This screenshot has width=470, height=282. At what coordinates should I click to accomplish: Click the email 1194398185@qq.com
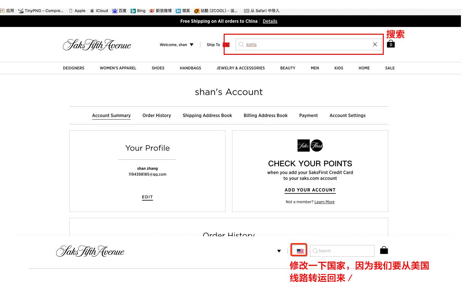(x=147, y=174)
